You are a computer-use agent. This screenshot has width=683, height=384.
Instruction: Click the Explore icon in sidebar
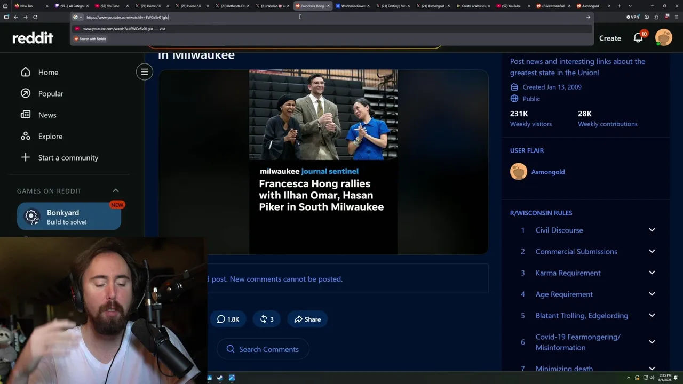tap(26, 136)
